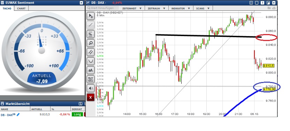
Task: Click the green 'Linie' entry in drawings list
Action: point(100,56)
